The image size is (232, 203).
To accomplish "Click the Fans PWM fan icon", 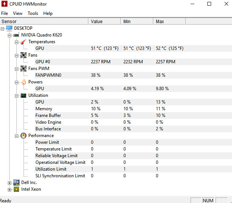I will (23, 69).
